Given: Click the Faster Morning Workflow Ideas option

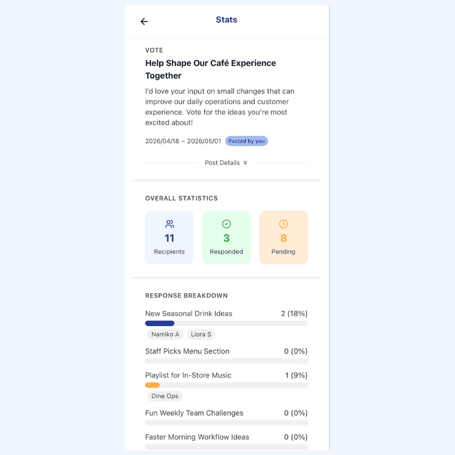Looking at the screenshot, I should [197, 437].
